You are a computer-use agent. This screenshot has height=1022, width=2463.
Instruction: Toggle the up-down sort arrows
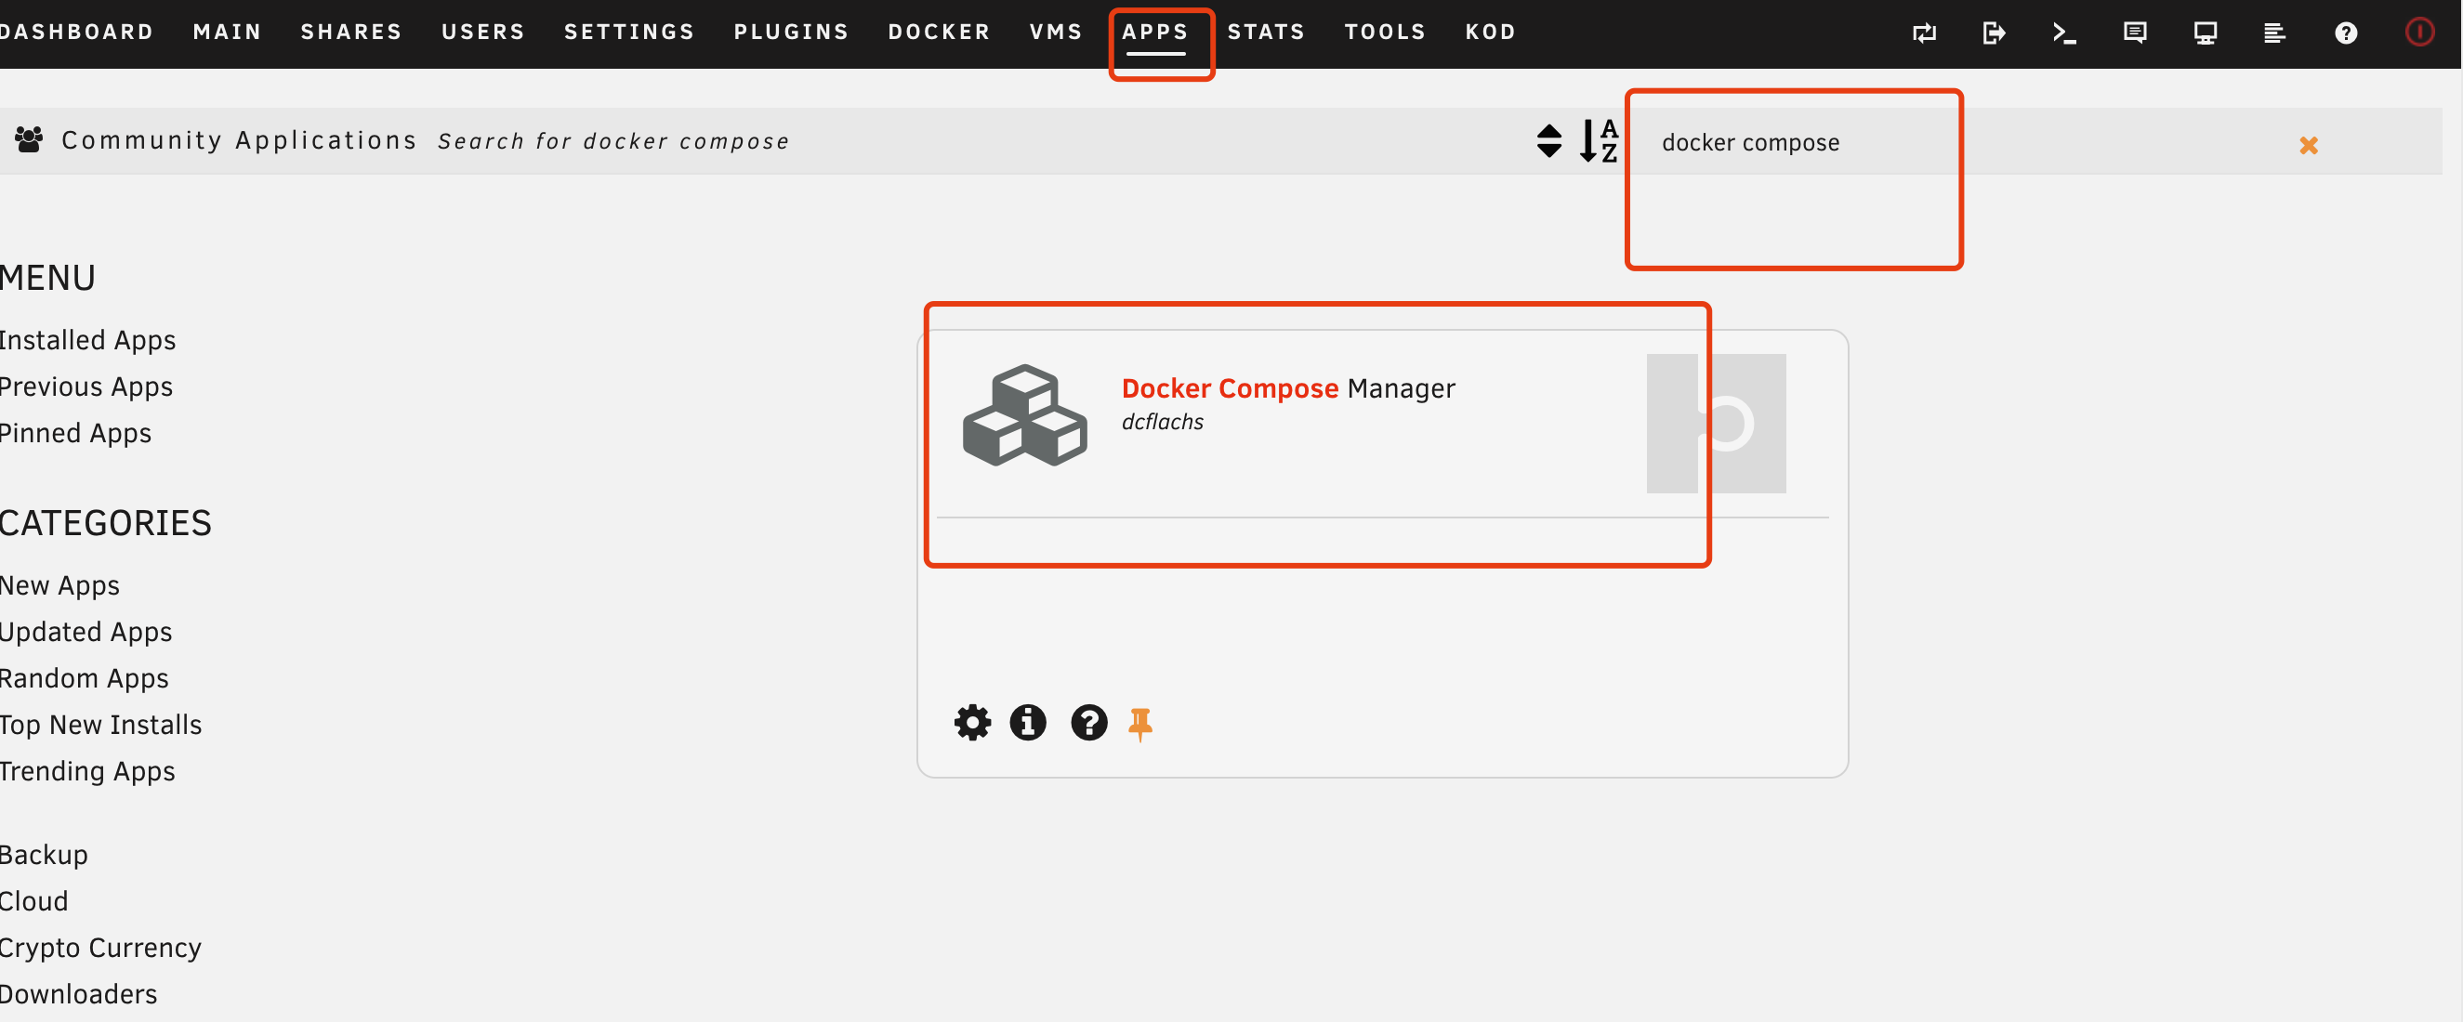click(1549, 141)
